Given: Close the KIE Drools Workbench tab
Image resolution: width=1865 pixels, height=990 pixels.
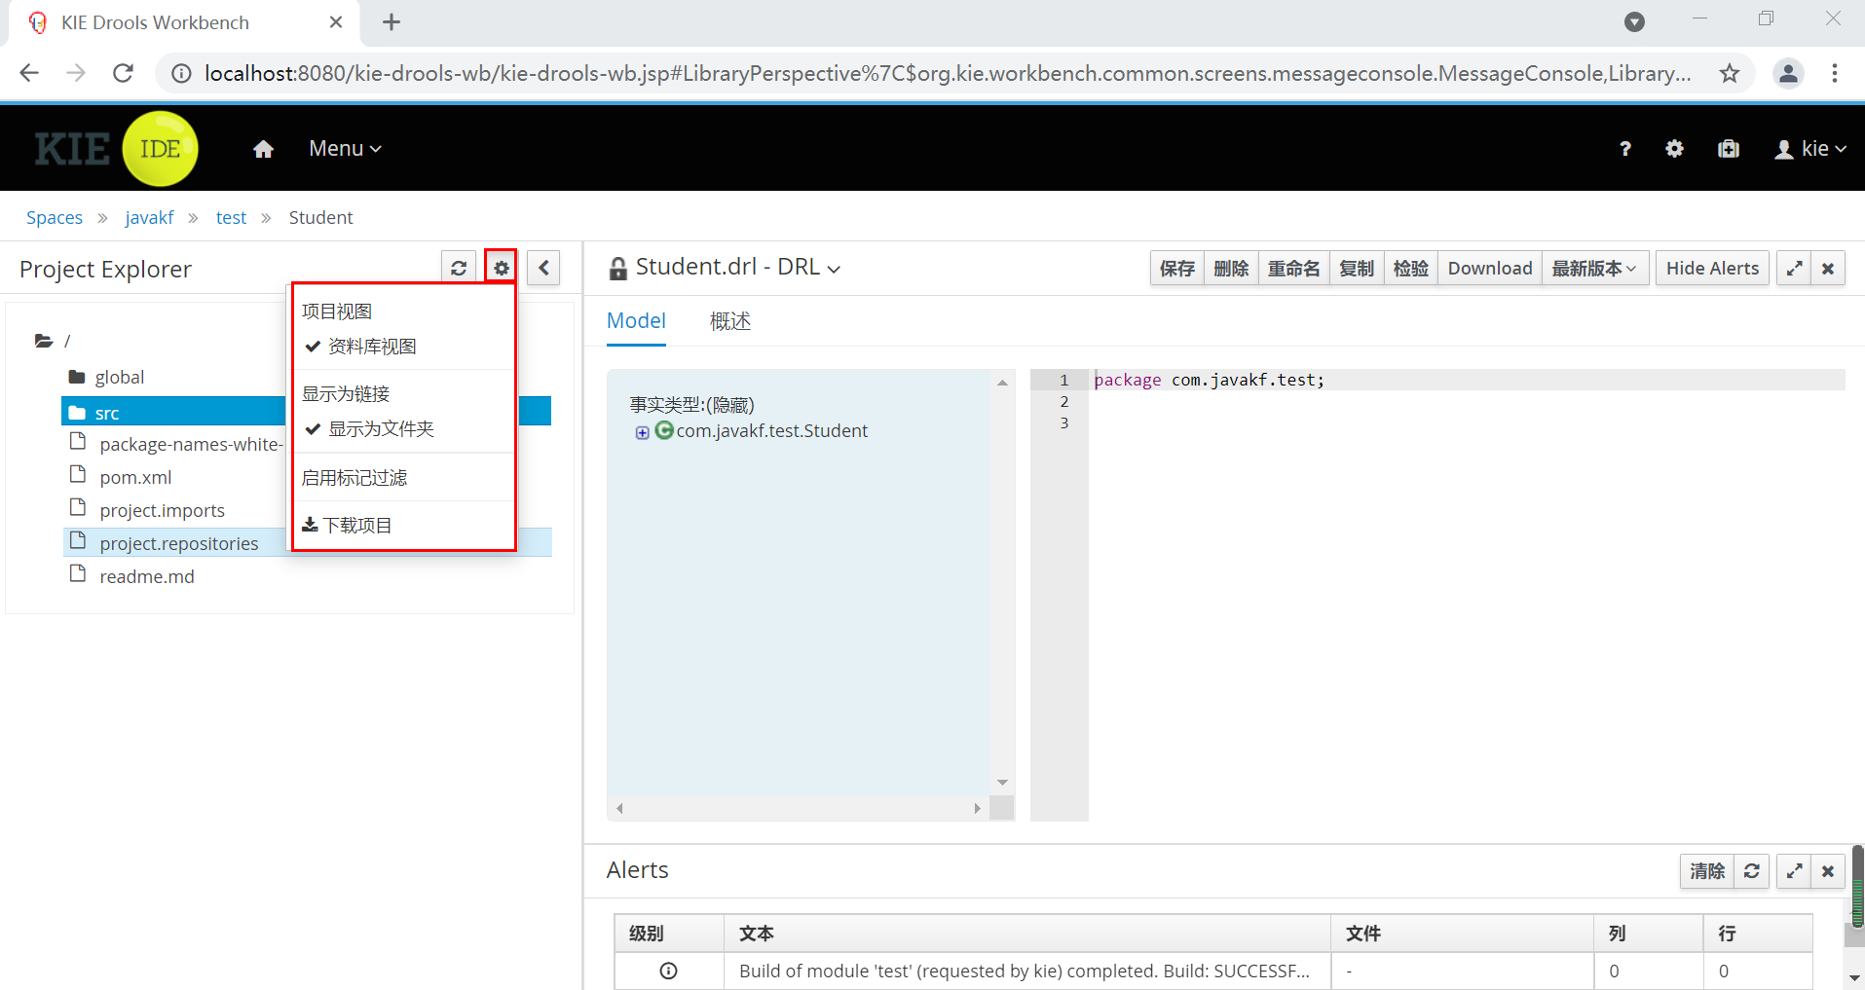Looking at the screenshot, I should (x=336, y=22).
